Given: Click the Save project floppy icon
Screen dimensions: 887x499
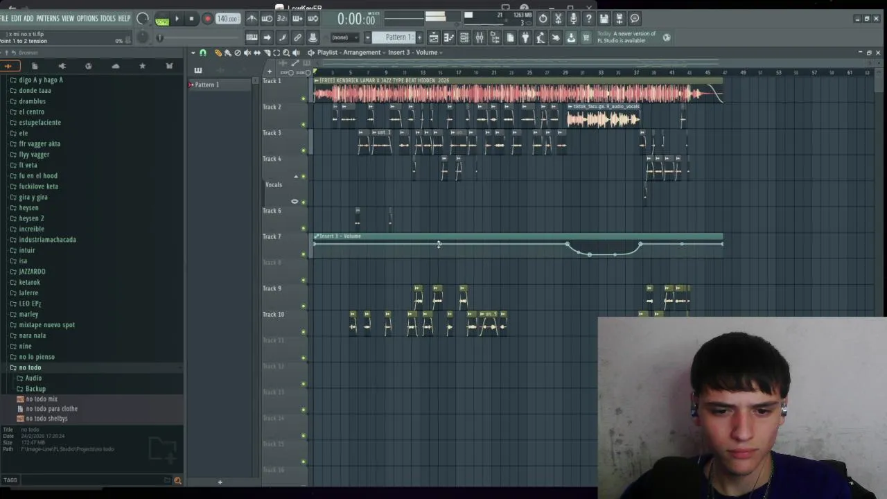Looking at the screenshot, I should pyautogui.click(x=604, y=19).
